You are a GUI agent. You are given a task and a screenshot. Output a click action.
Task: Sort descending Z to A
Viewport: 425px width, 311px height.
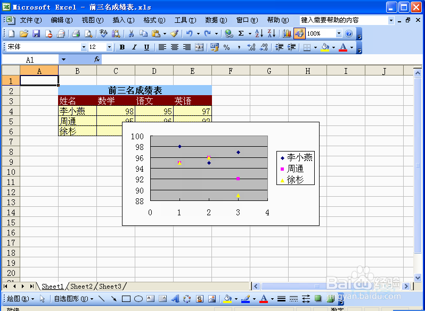coord(271,33)
